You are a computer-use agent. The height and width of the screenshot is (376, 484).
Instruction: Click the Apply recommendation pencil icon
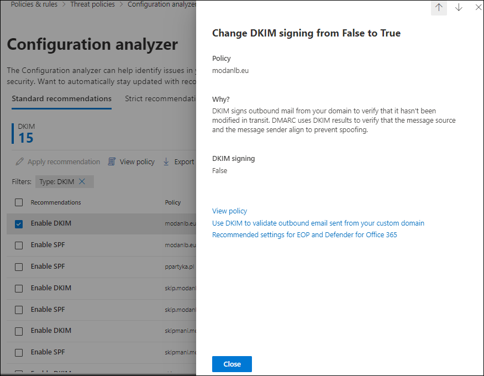coord(20,162)
